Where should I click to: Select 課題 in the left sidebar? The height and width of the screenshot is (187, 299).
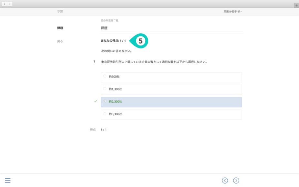click(x=60, y=28)
